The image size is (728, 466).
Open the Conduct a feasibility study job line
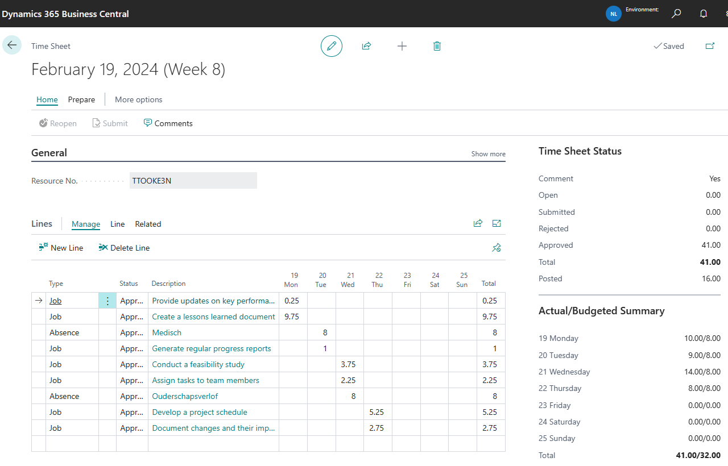tap(197, 364)
